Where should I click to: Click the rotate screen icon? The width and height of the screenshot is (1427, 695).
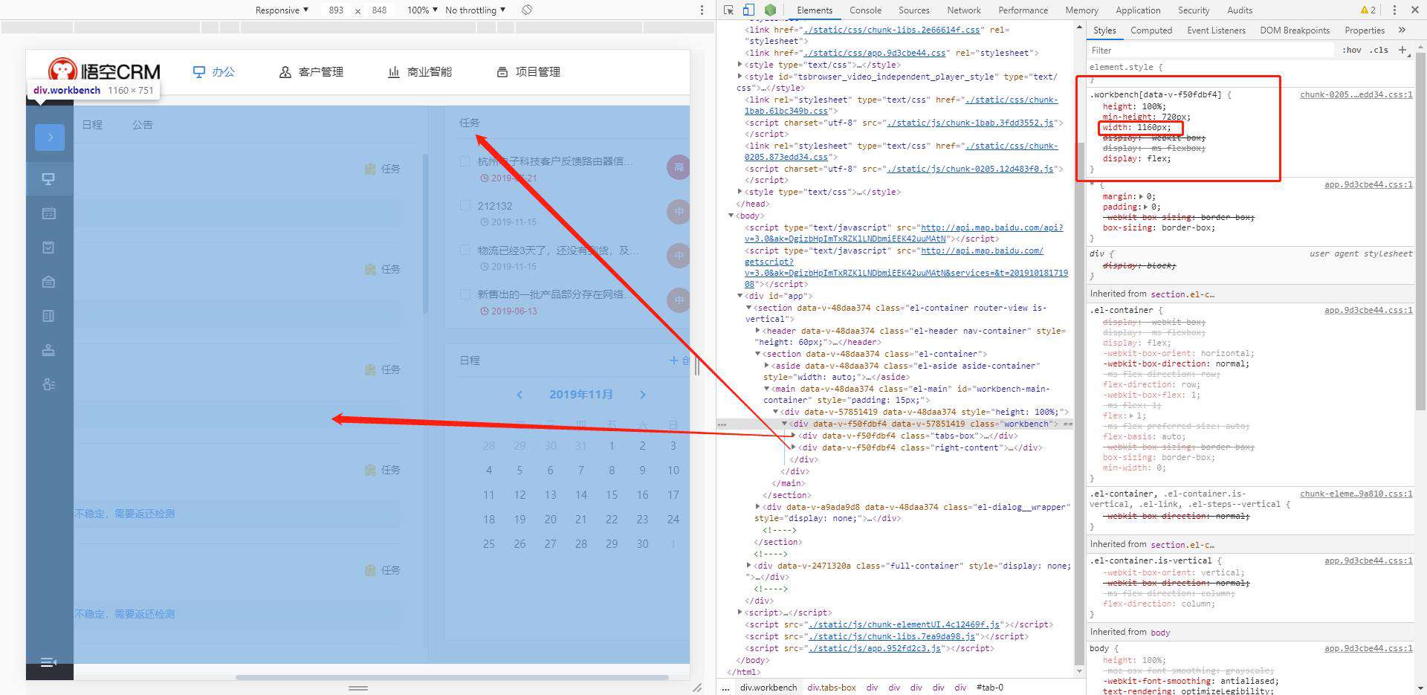pyautogui.click(x=526, y=10)
